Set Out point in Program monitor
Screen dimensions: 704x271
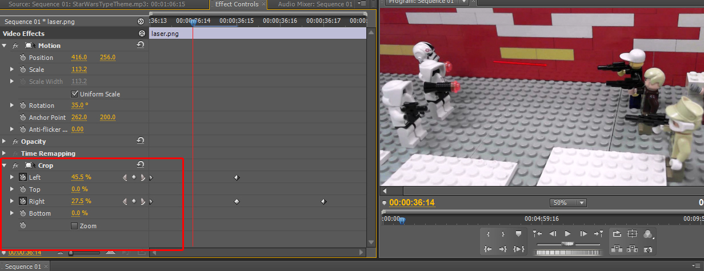(503, 233)
